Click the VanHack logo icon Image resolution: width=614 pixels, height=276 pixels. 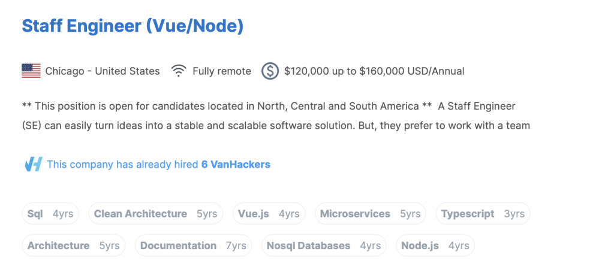(34, 165)
